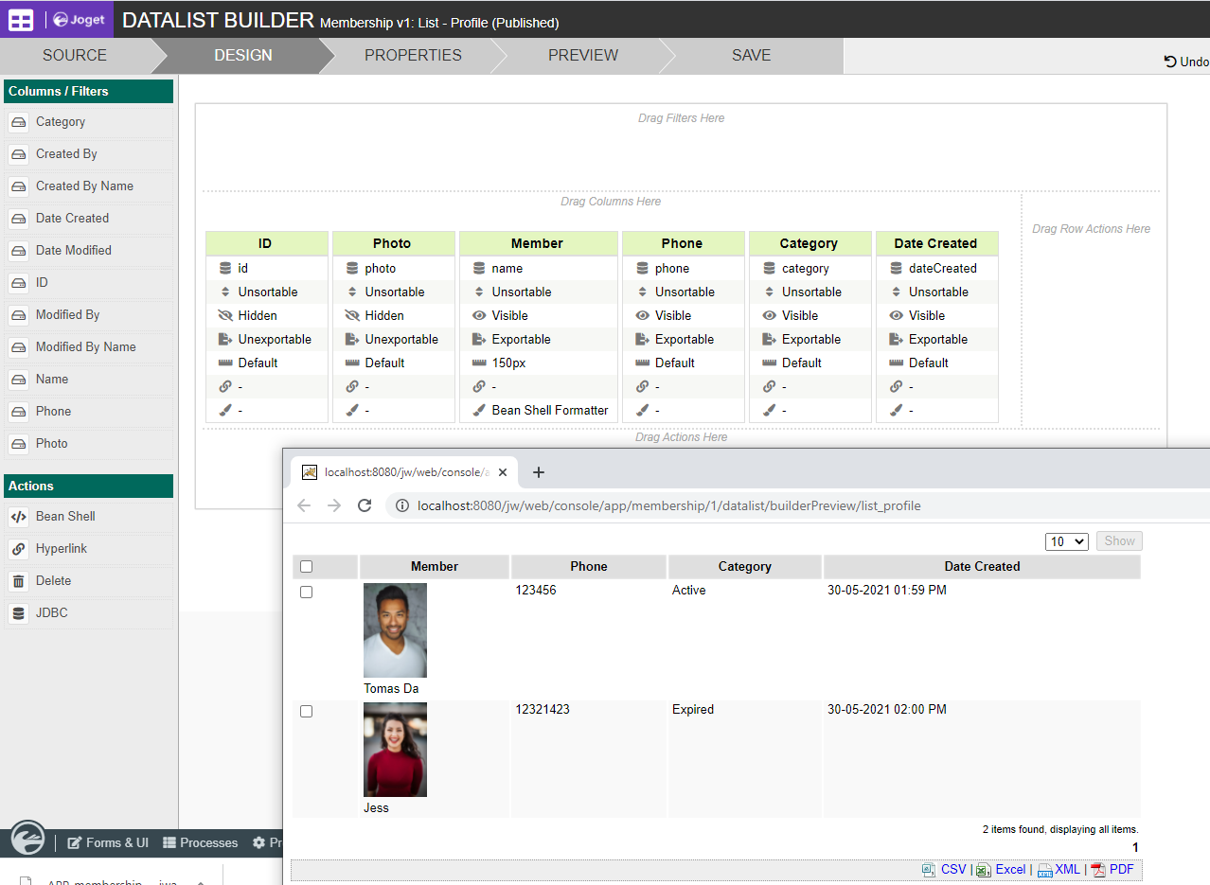The width and height of the screenshot is (1210, 885).
Task: Go to the SAVE step tab
Action: click(x=751, y=56)
